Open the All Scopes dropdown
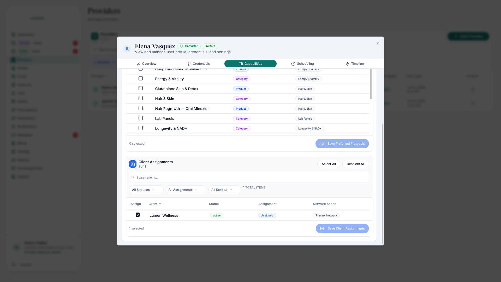This screenshot has height=282, width=501. [224, 190]
